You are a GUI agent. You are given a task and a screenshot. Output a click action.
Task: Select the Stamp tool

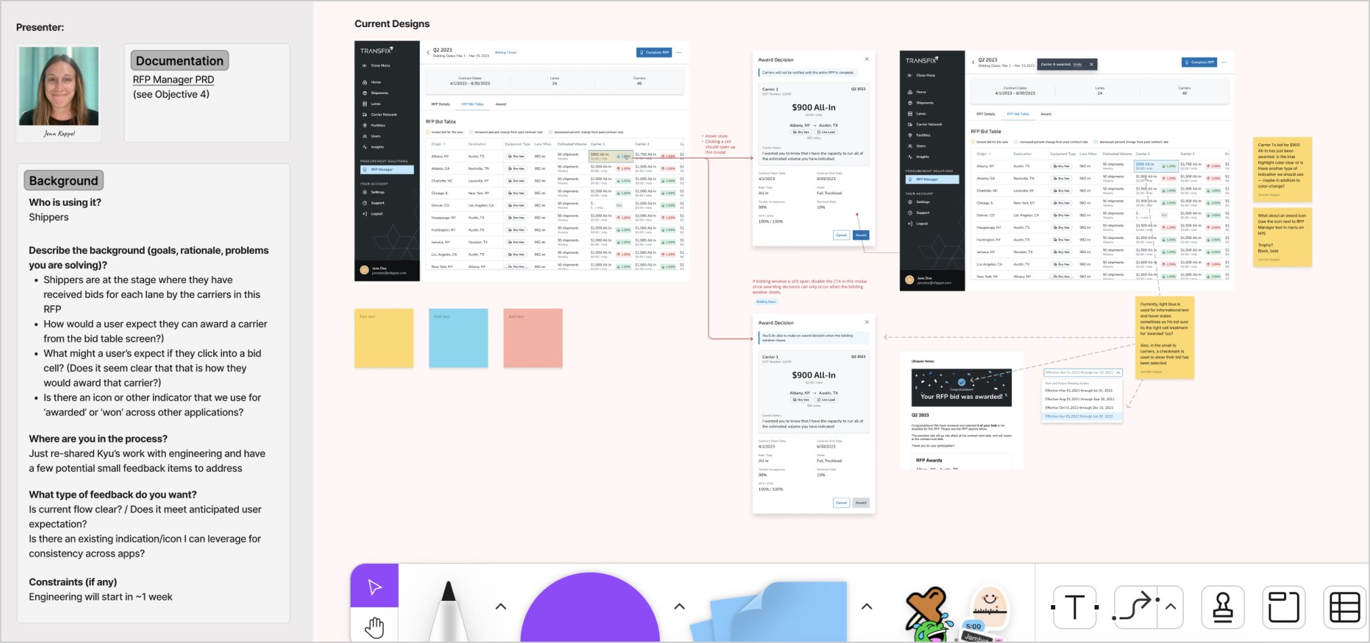click(x=1222, y=607)
